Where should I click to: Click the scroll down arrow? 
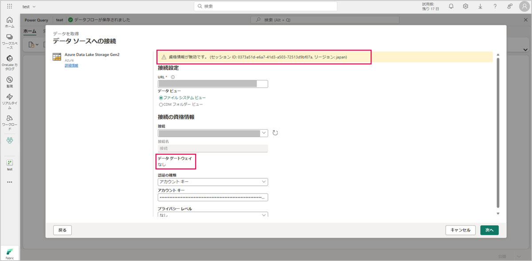[x=498, y=214]
